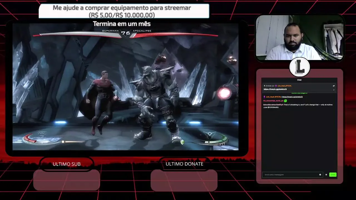Click the pin icon beside 'Enviado por'
The height and width of the screenshot is (200, 356).
tap(264, 86)
